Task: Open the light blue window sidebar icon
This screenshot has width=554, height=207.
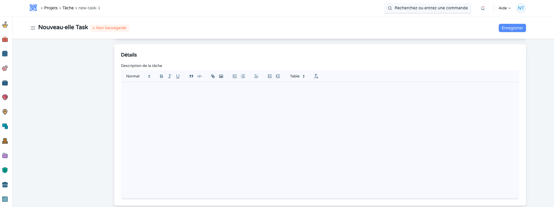Action: [5, 199]
